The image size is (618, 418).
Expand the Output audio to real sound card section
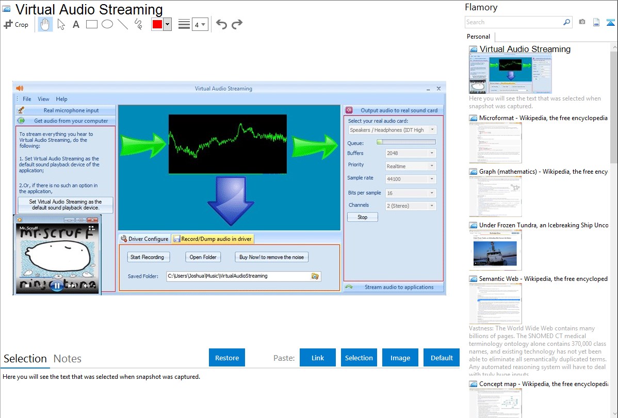pos(394,110)
